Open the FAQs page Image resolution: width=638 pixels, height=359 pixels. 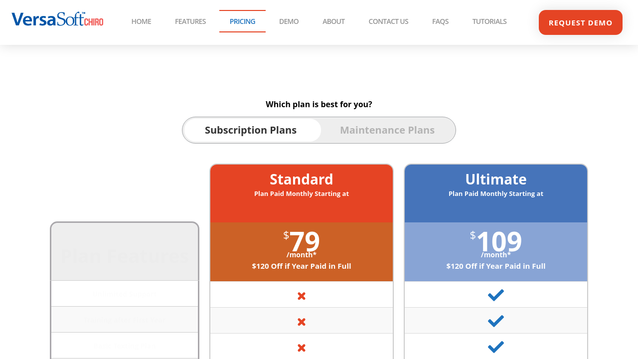click(440, 21)
